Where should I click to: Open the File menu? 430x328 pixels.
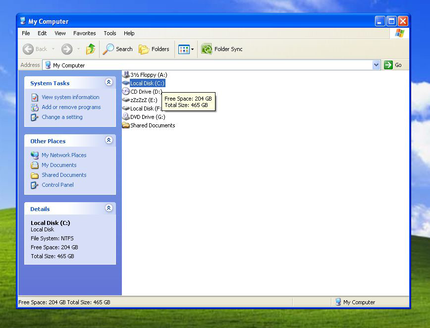click(x=26, y=33)
